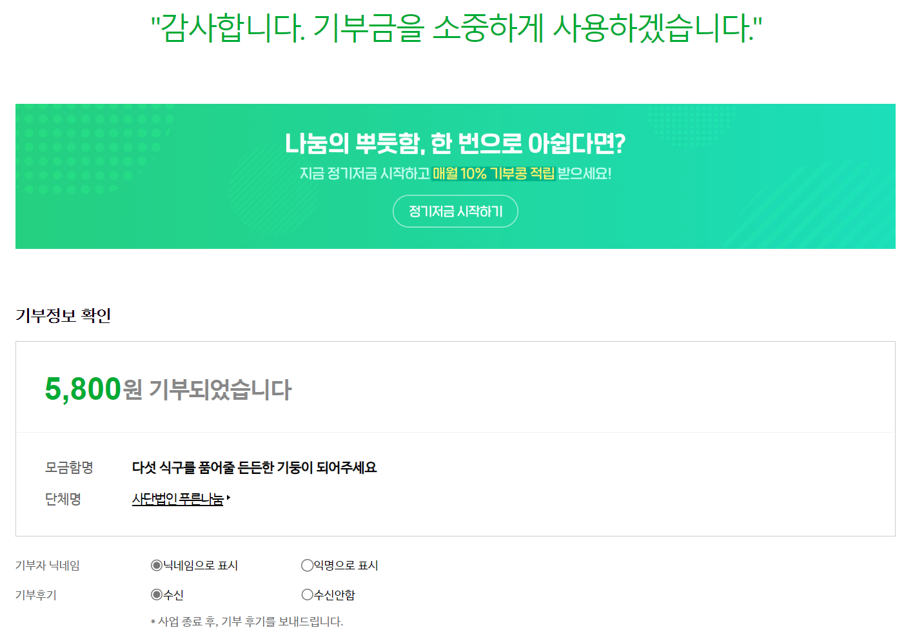904x639 pixels.
Task: Click the note about 사업 종료 후 후기
Action: pos(247,622)
